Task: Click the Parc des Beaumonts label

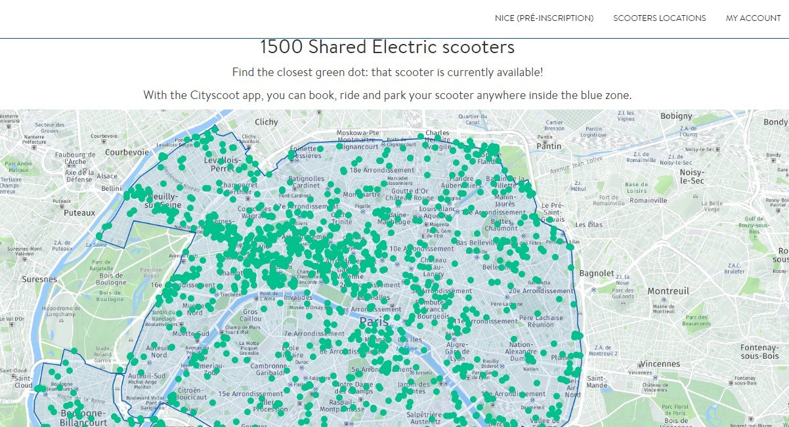Action: (x=696, y=321)
